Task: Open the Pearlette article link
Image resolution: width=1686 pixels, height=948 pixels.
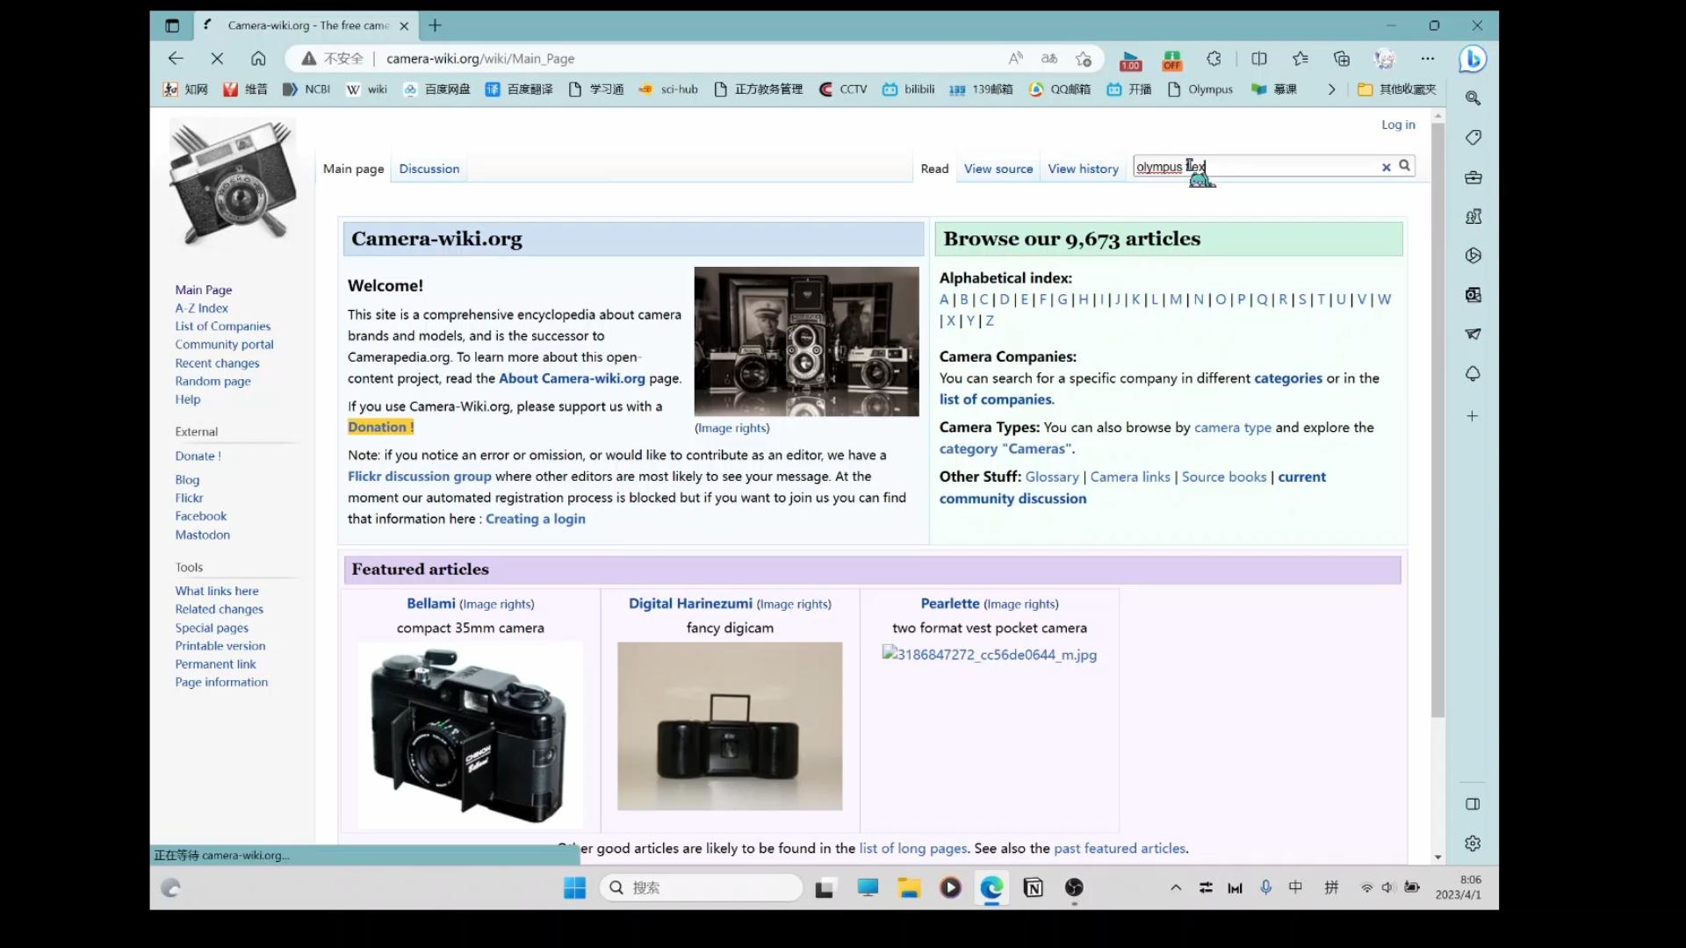Action: (x=949, y=604)
